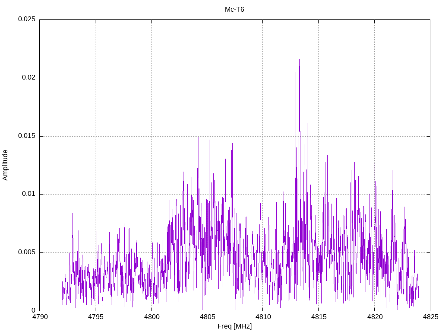Click the 4810 x-axis tick label
The height and width of the screenshot is (332, 442).
263,317
